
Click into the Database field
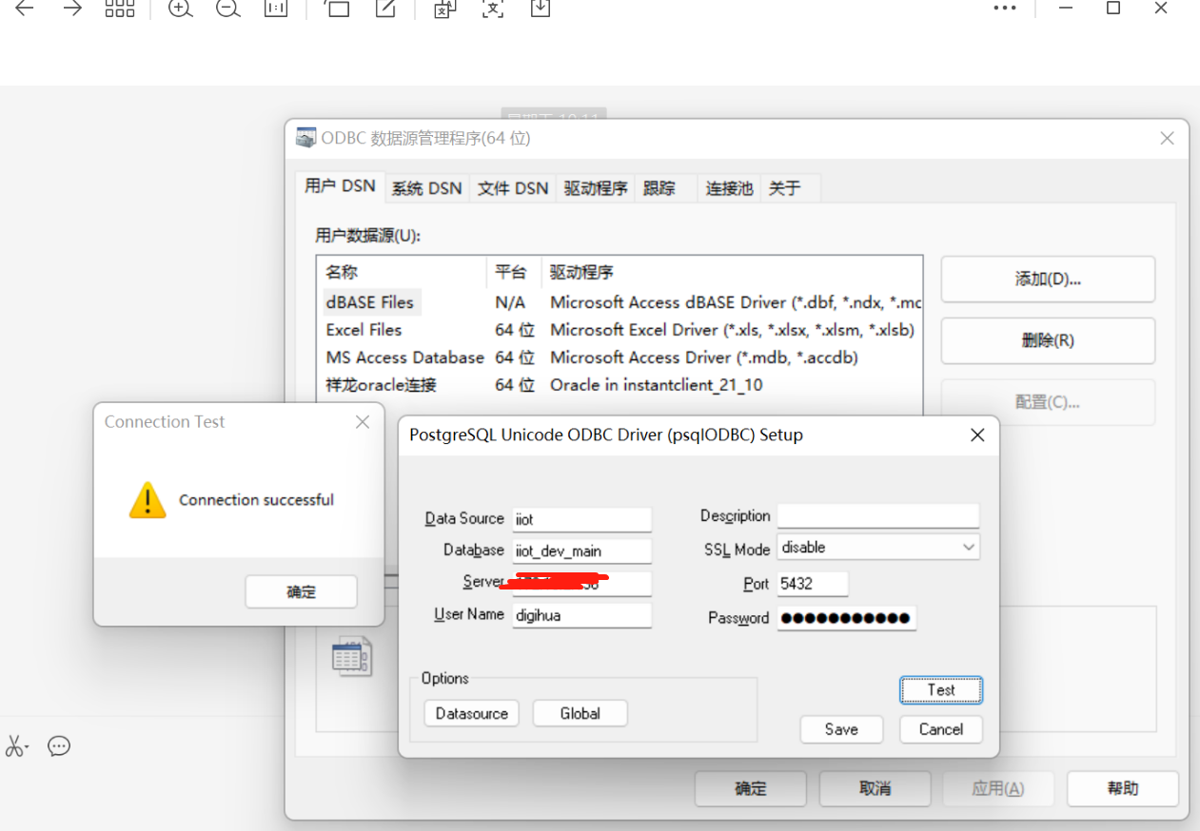point(581,551)
